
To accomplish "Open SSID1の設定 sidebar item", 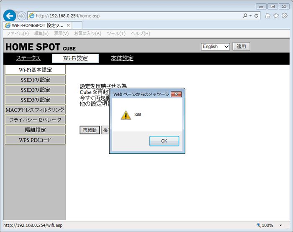I will (35, 80).
